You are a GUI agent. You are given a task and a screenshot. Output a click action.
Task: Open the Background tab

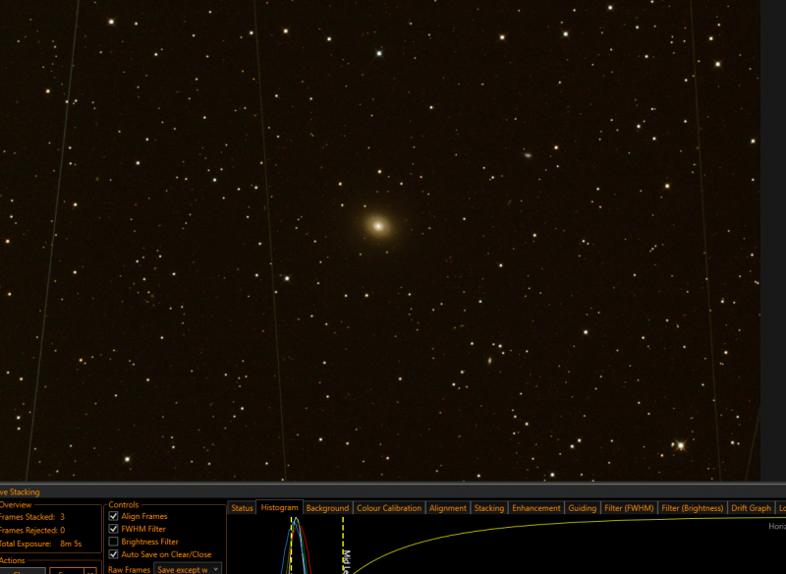(327, 508)
